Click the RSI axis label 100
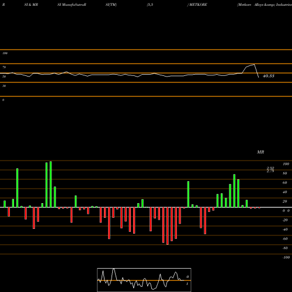 tap(5, 53)
